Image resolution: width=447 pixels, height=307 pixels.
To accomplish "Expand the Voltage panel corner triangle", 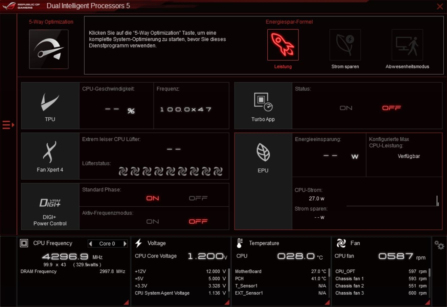I will coord(226,302).
